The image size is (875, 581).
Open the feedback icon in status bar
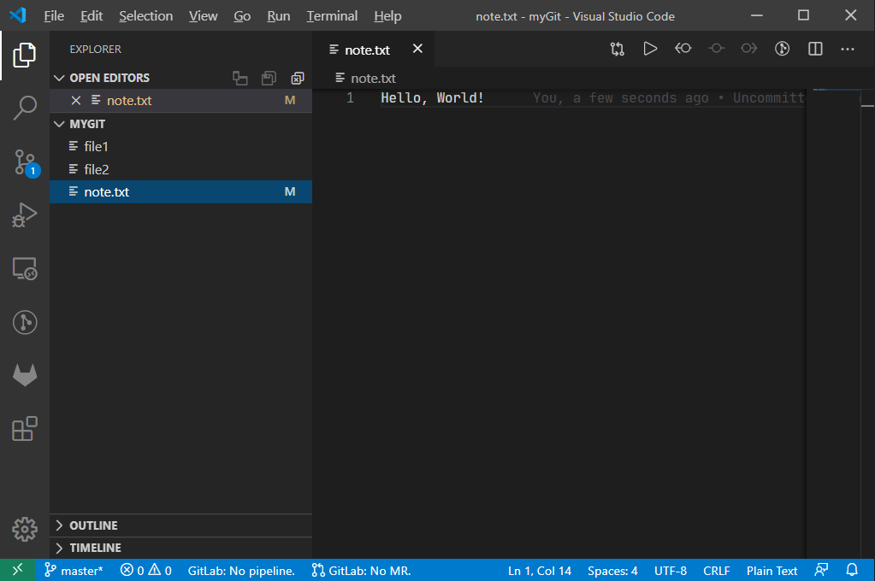(x=821, y=571)
